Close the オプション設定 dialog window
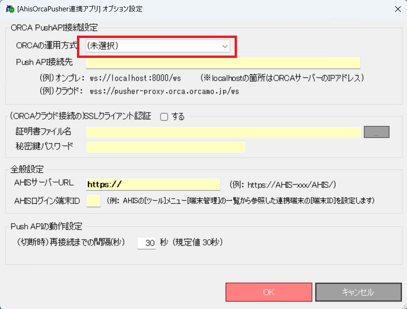 coord(397,9)
